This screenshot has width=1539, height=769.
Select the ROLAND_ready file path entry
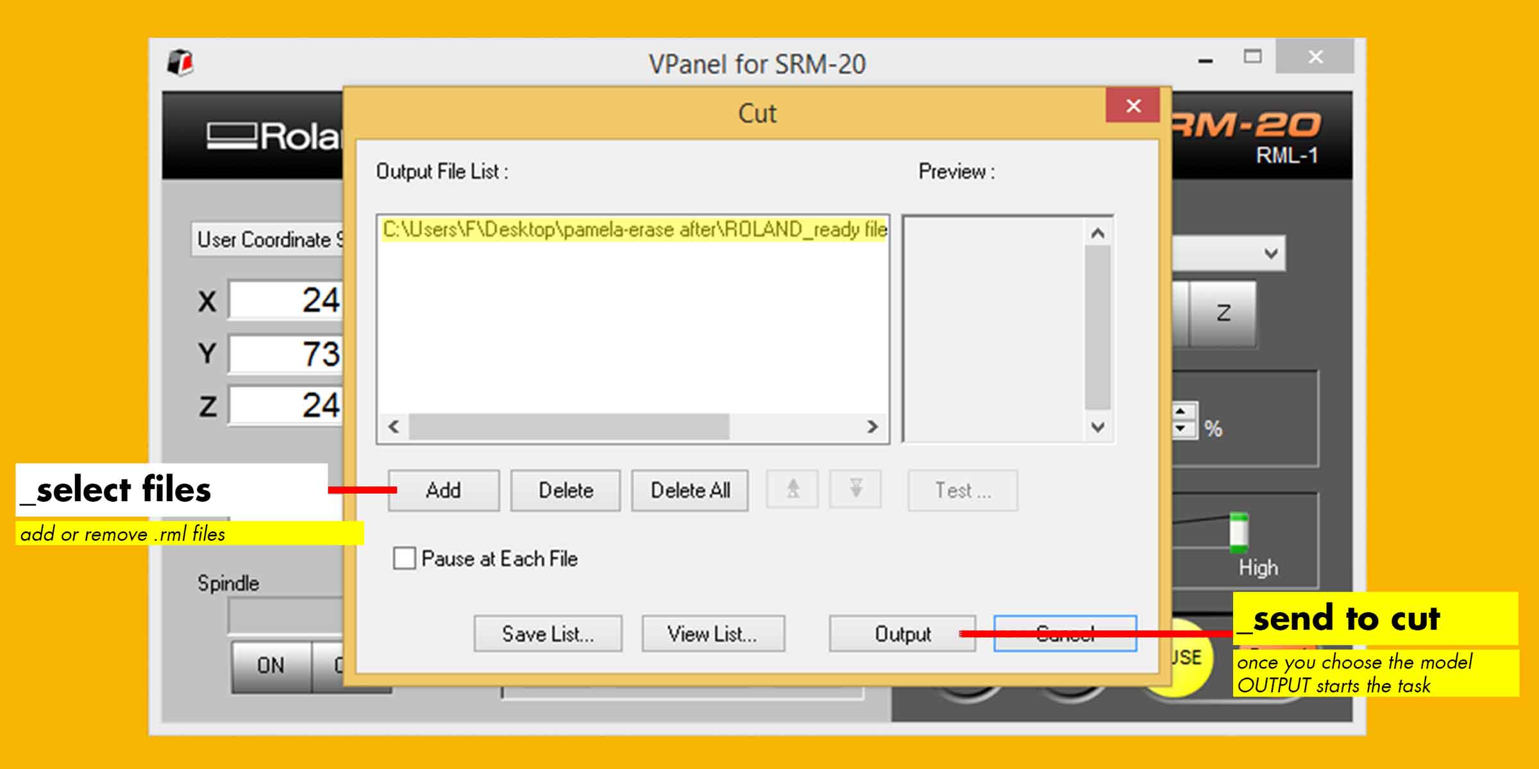pyautogui.click(x=634, y=229)
